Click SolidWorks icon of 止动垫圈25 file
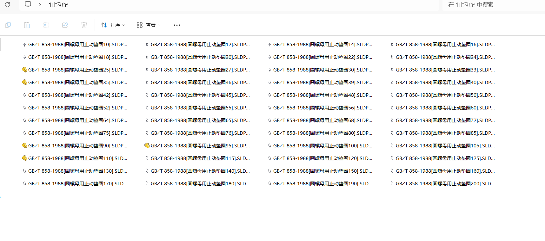This screenshot has width=545, height=241. [x=24, y=70]
